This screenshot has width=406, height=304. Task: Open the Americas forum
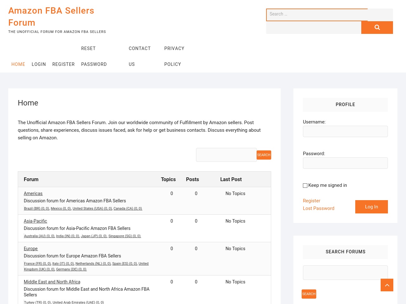tap(33, 193)
